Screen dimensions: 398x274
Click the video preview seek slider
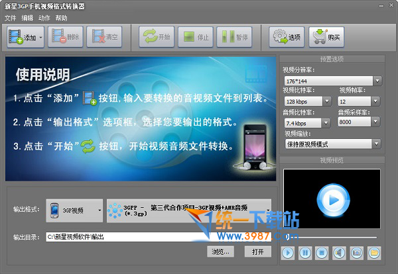point(331,237)
